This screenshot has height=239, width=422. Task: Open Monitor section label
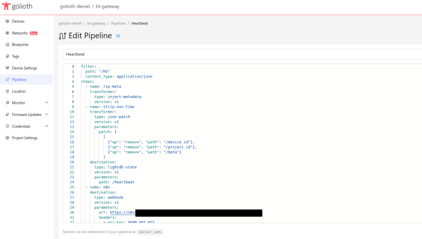18,103
